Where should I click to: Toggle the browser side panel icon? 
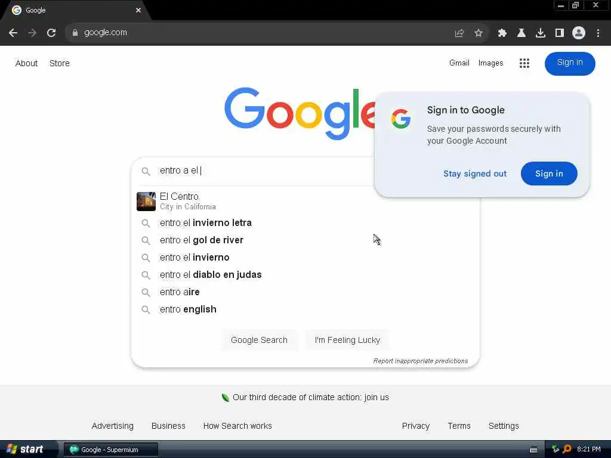(x=560, y=33)
